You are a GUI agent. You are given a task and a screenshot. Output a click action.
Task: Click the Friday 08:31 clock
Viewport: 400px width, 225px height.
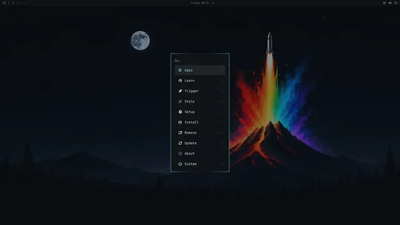pos(200,3)
